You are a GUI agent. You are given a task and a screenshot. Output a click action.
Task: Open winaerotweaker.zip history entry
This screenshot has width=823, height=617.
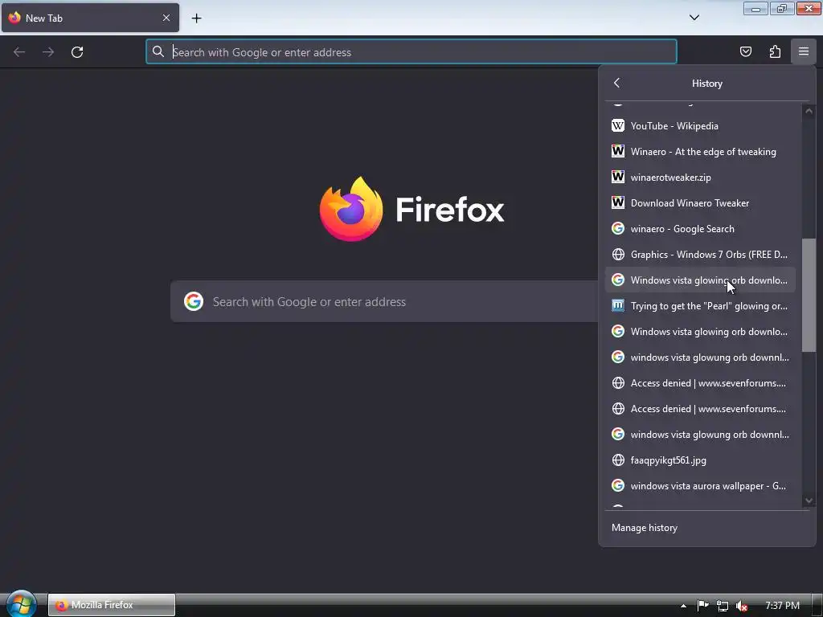(x=700, y=178)
